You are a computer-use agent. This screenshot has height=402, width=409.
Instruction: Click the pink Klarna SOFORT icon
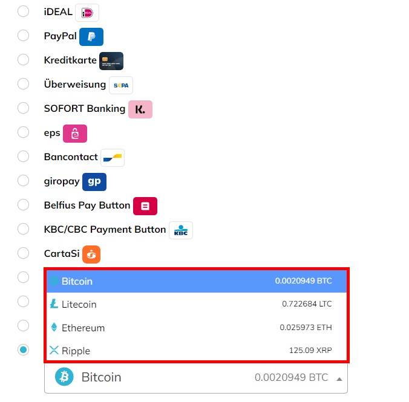140,109
